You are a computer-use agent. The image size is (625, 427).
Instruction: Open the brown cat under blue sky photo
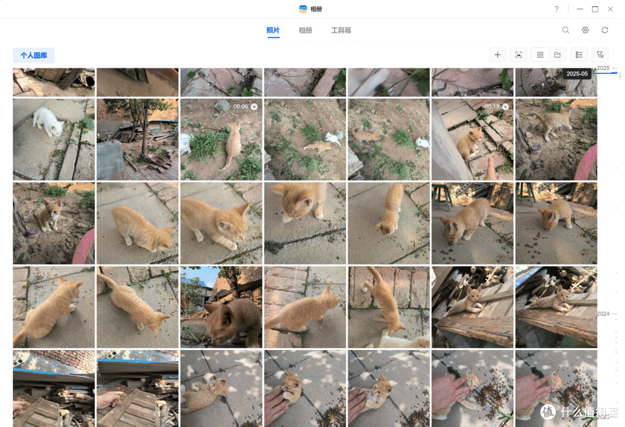(x=221, y=307)
